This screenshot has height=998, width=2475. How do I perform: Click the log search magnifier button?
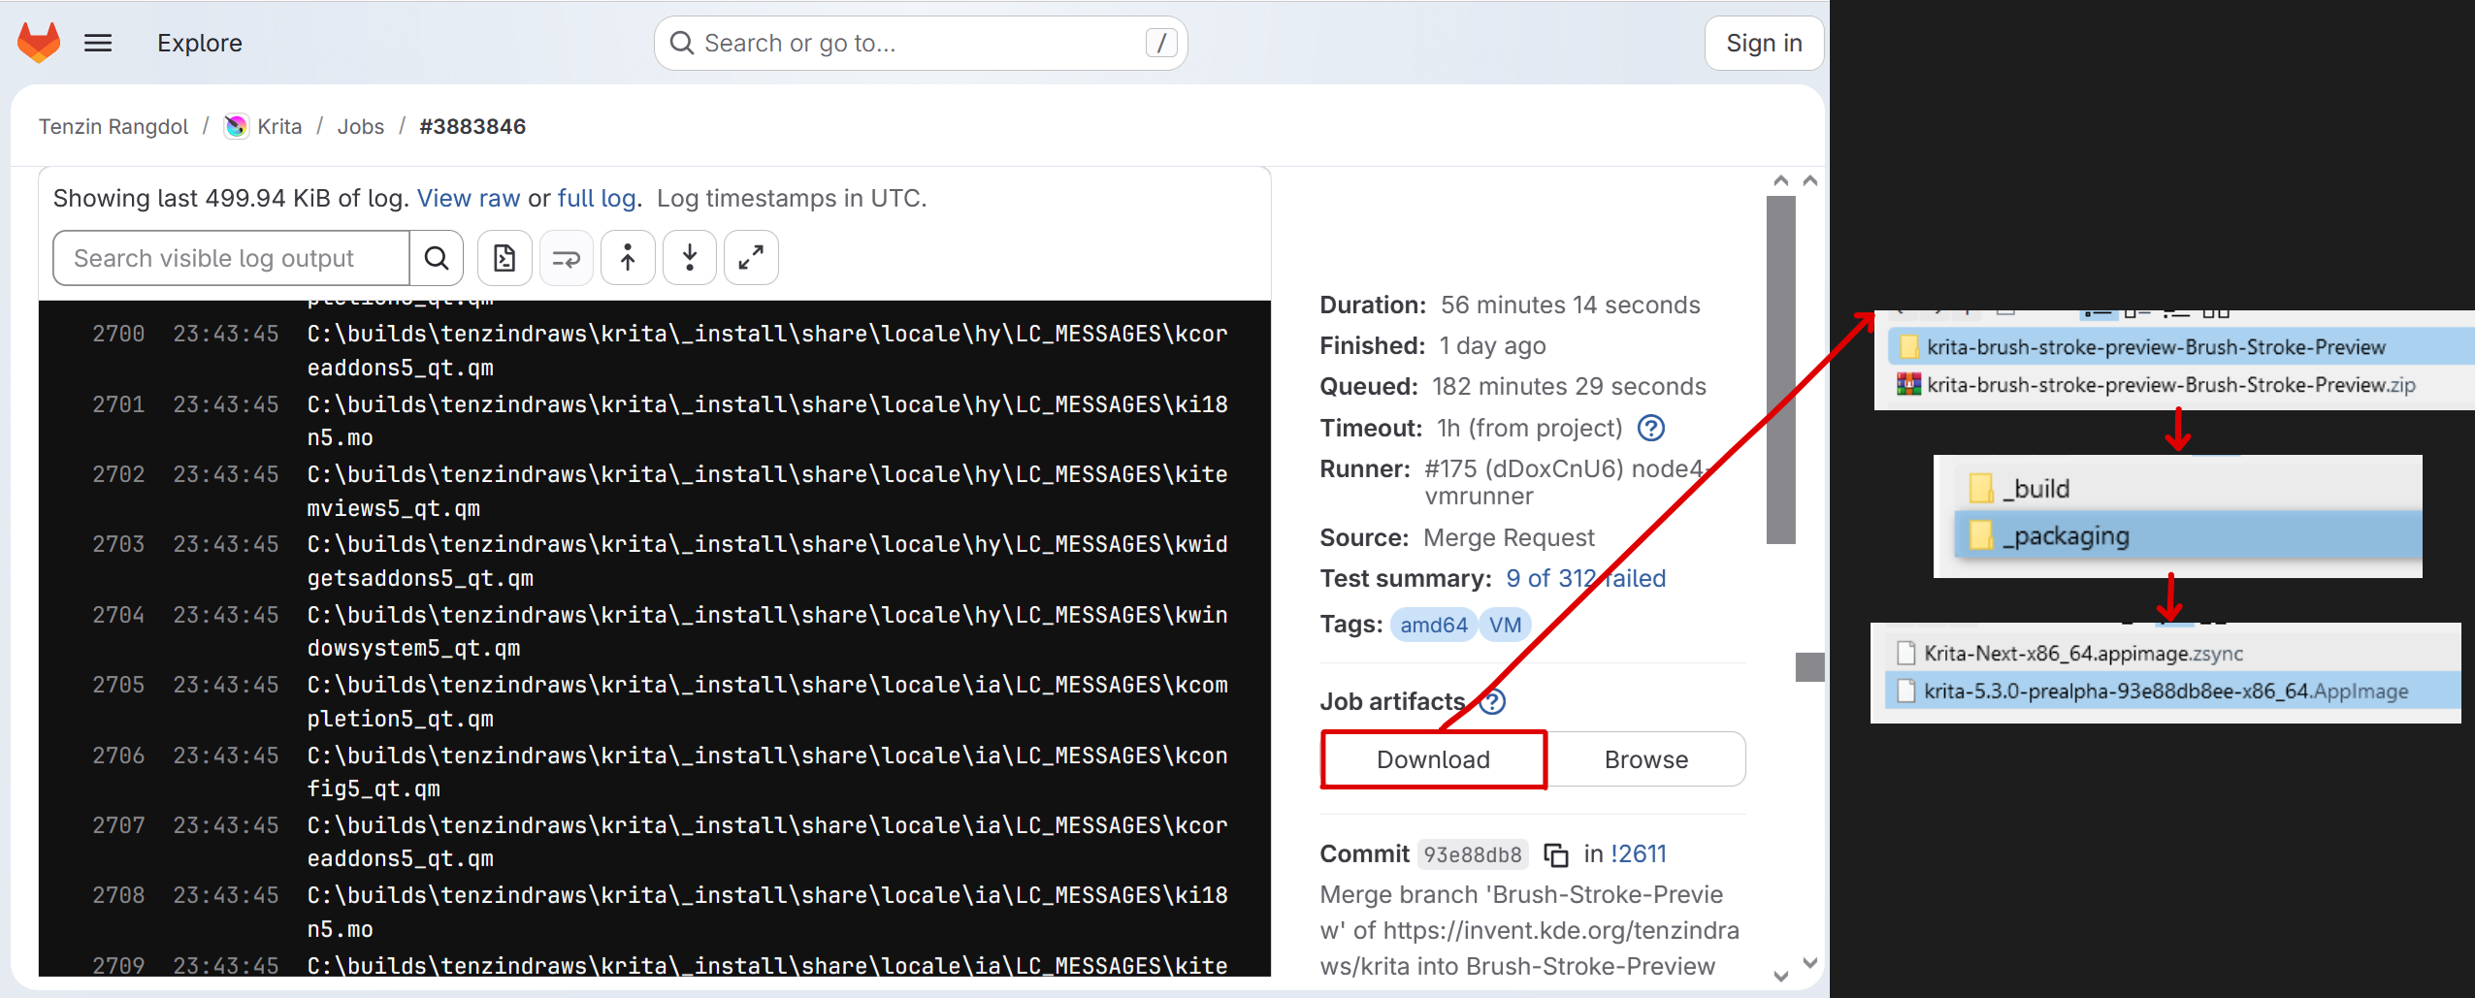[x=437, y=258]
